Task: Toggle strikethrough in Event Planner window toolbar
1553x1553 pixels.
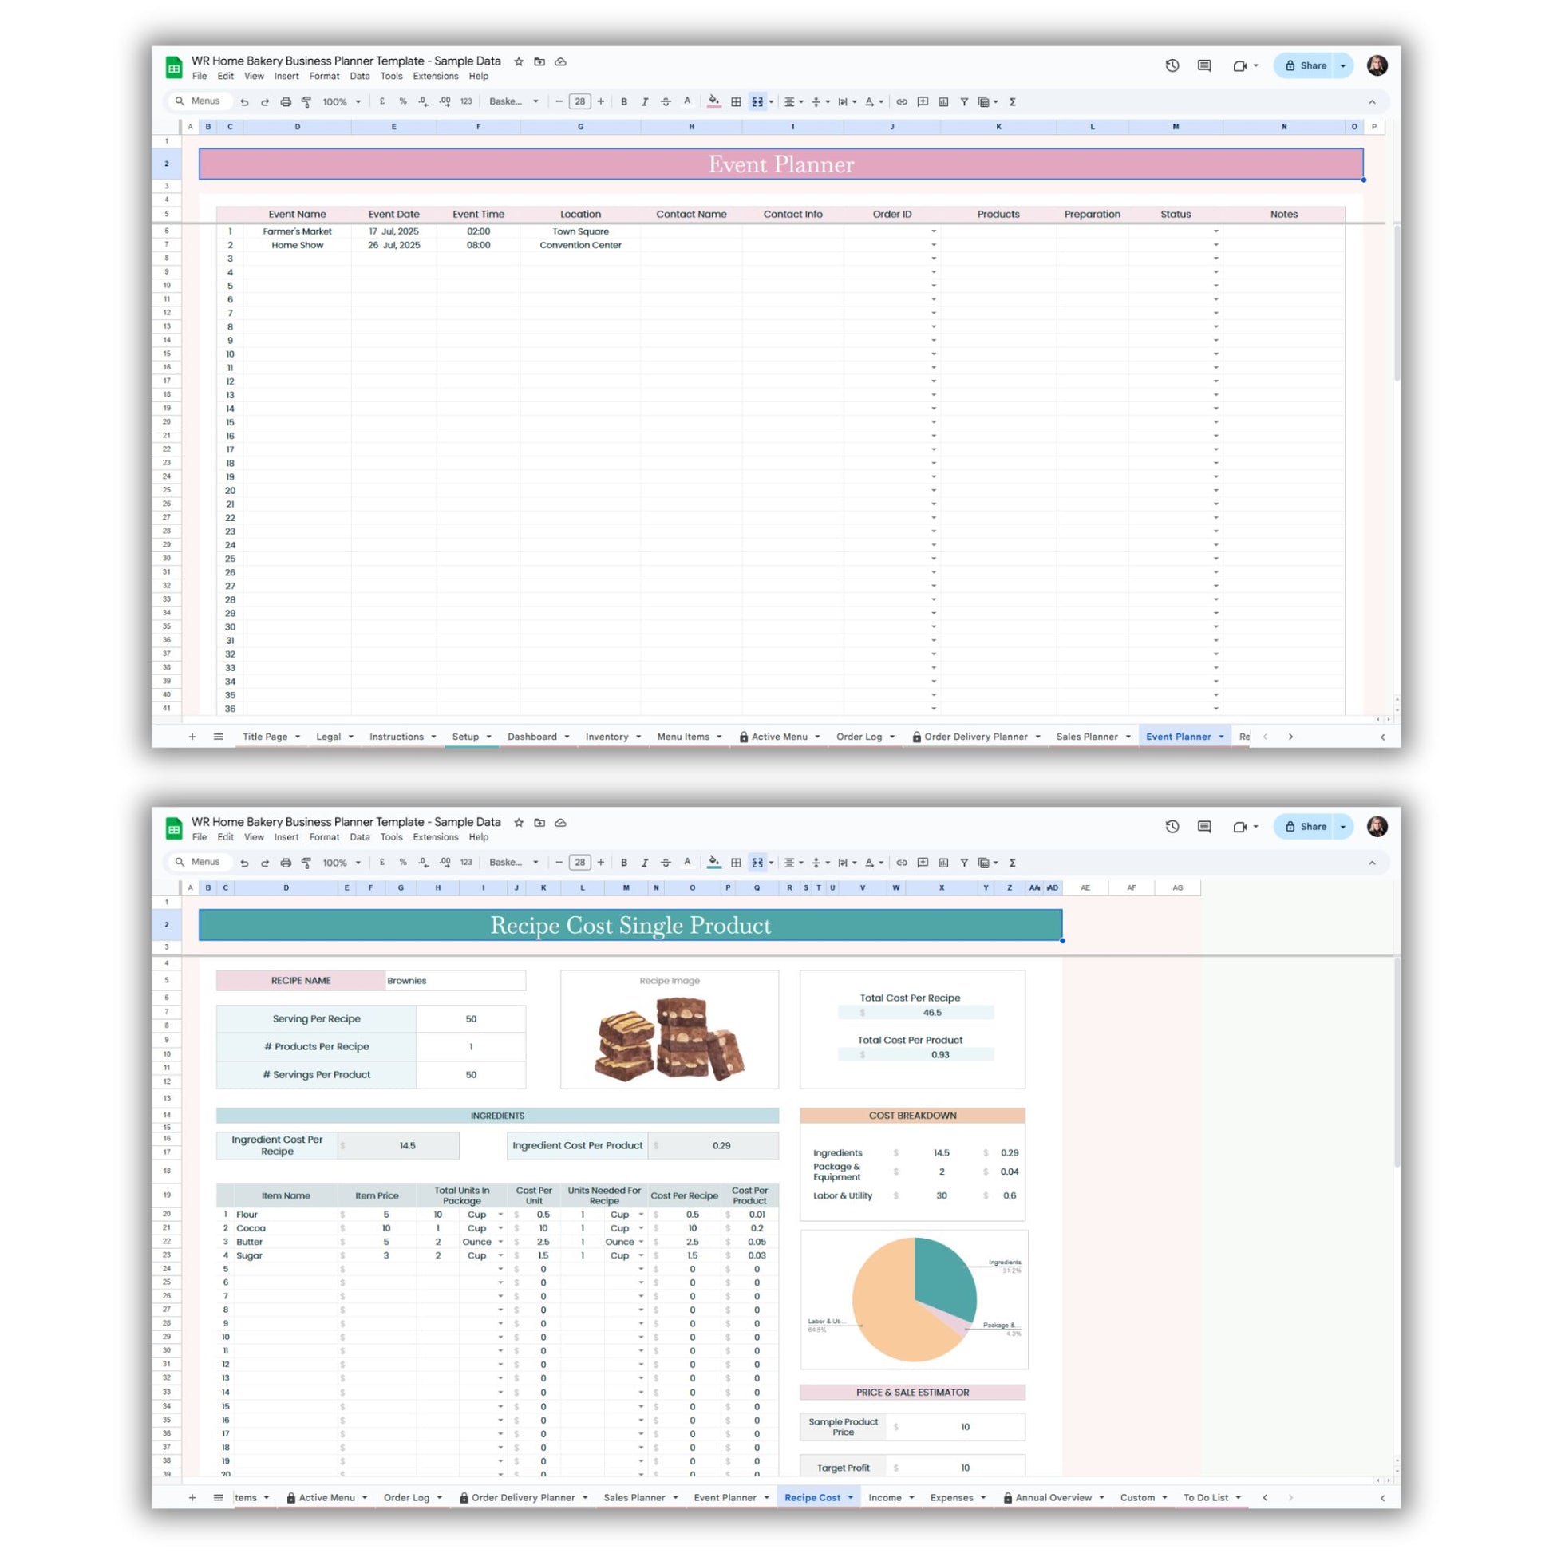Action: (666, 102)
